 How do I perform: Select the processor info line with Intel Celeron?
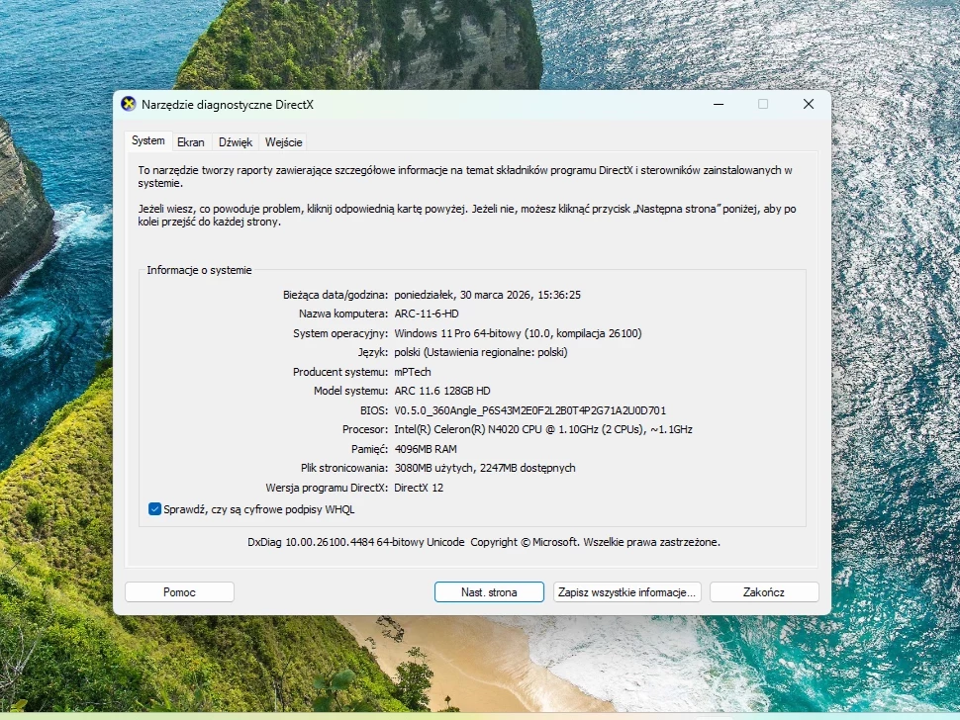(543, 429)
